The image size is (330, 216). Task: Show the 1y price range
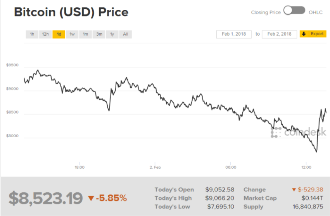pyautogui.click(x=112, y=34)
